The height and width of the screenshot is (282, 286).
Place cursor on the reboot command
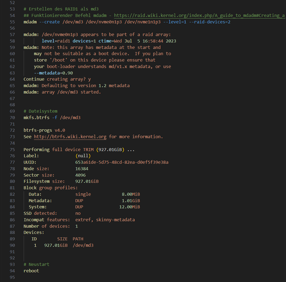(x=31, y=271)
